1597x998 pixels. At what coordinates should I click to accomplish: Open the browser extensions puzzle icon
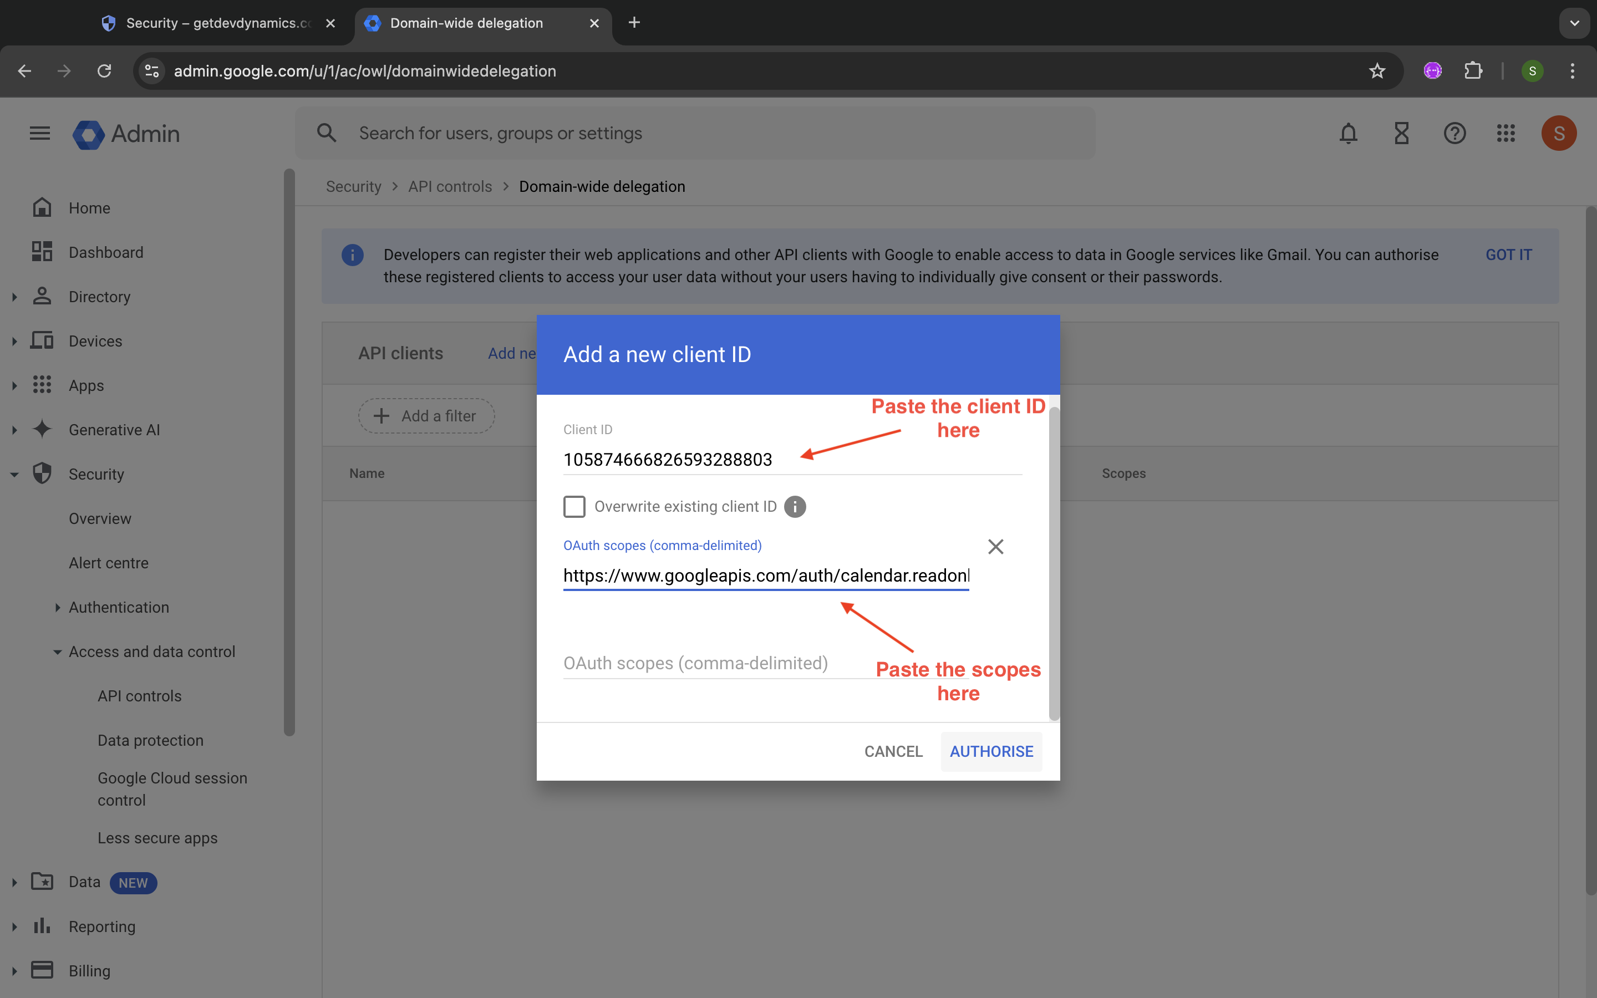click(x=1473, y=70)
